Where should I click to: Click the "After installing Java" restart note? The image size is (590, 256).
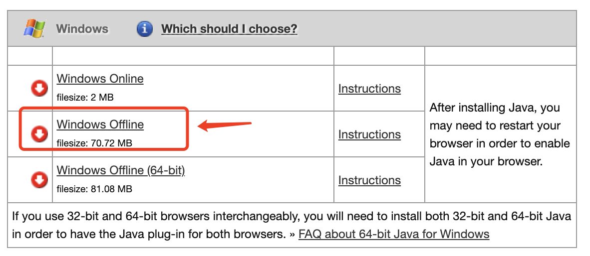point(500,134)
